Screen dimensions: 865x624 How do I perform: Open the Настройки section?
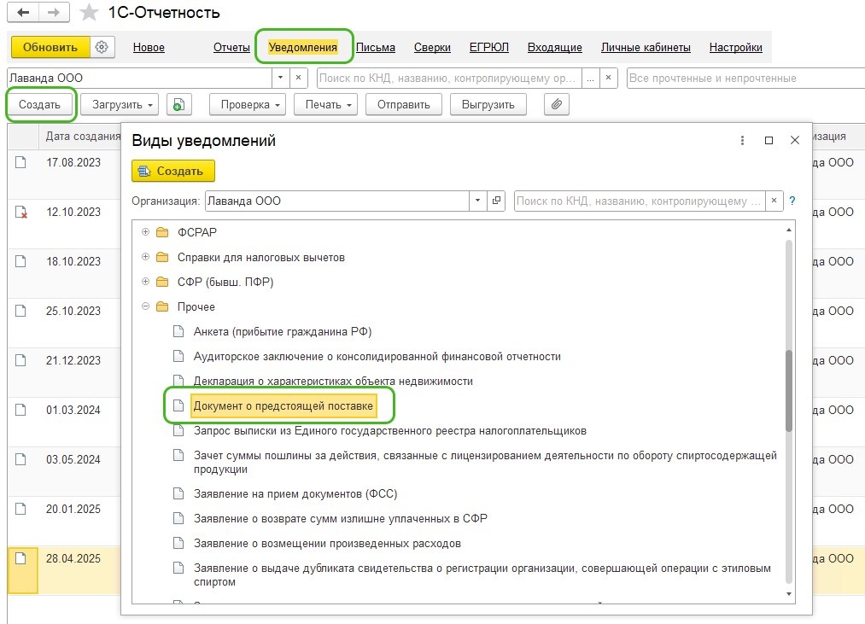coord(736,48)
